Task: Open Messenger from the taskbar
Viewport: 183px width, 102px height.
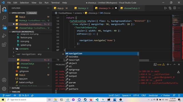Action: pos(73,99)
